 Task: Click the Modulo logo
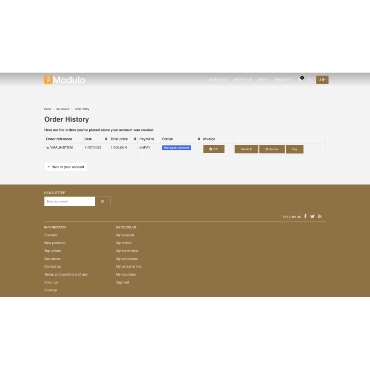(65, 80)
